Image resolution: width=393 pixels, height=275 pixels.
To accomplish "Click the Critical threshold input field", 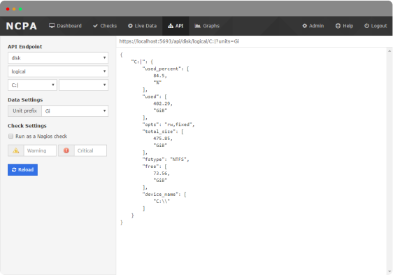I will [90, 150].
